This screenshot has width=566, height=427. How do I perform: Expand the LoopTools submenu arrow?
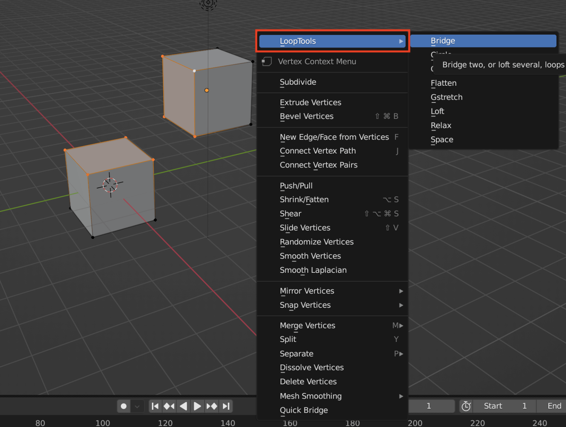[x=401, y=41]
